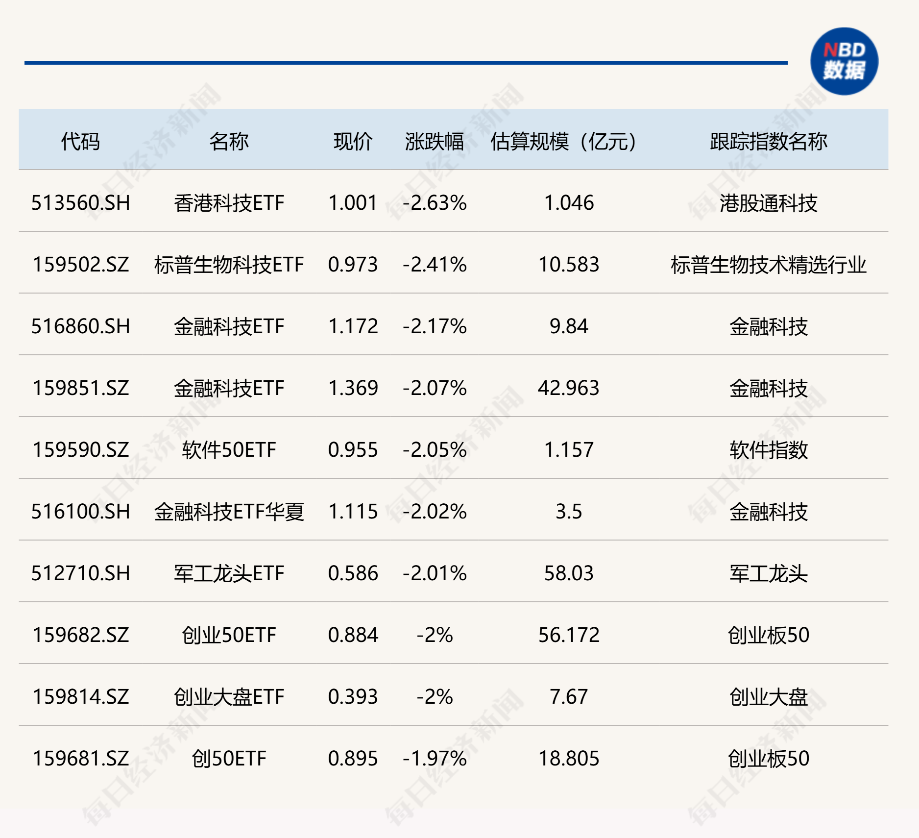Image resolution: width=919 pixels, height=838 pixels.
Task: Click the name 创业50ETF
Action: pyautogui.click(x=229, y=635)
